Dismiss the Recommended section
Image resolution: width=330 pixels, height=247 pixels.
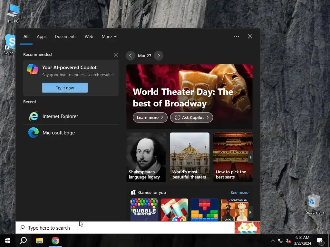coord(116,55)
